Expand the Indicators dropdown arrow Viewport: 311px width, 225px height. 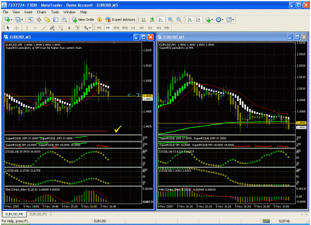click(212, 20)
